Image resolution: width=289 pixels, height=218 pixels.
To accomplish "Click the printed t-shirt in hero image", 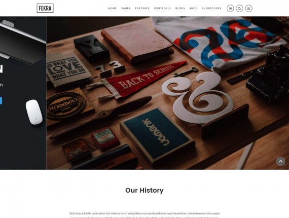I will click(220, 43).
